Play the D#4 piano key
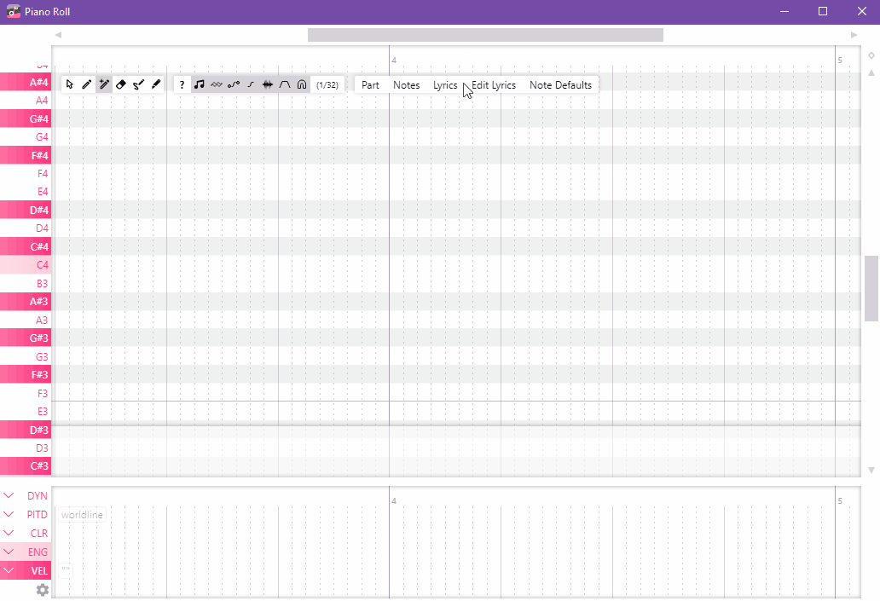 [26, 210]
